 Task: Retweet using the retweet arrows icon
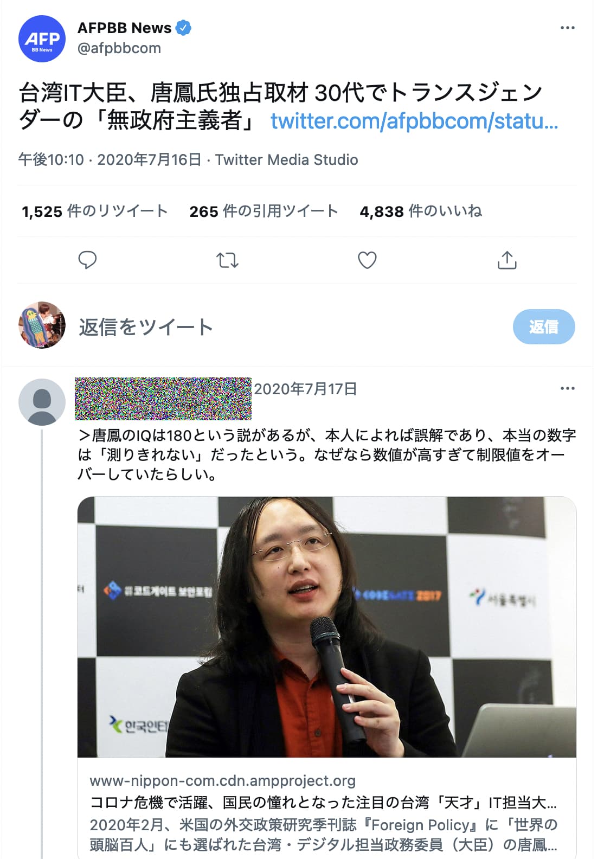(227, 260)
